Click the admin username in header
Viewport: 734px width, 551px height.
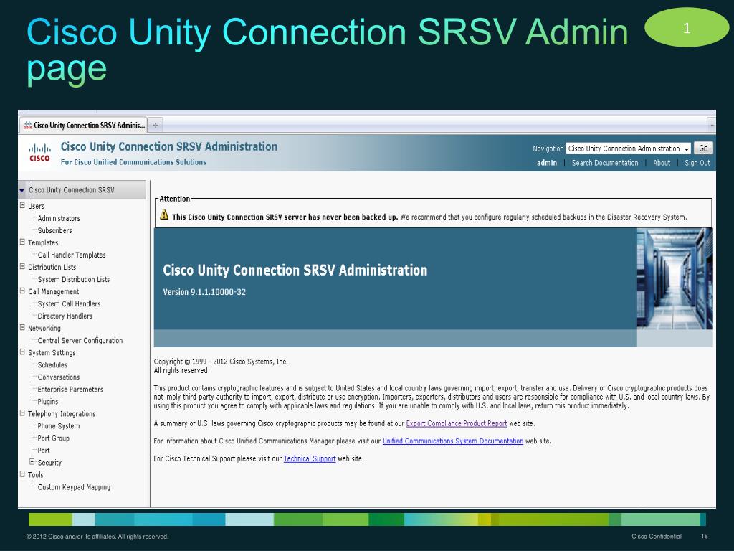(547, 163)
